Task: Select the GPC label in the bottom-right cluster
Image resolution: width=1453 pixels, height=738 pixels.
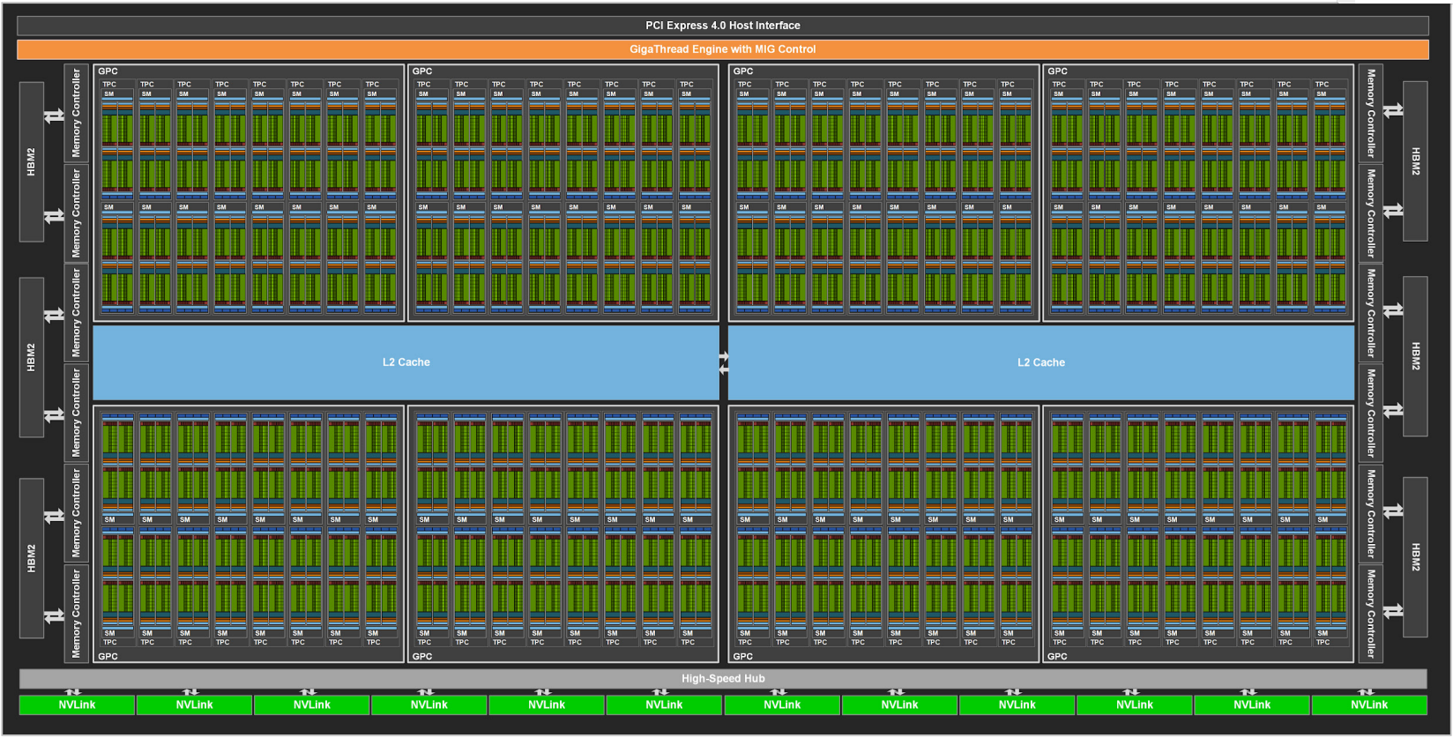Action: coord(1057,656)
